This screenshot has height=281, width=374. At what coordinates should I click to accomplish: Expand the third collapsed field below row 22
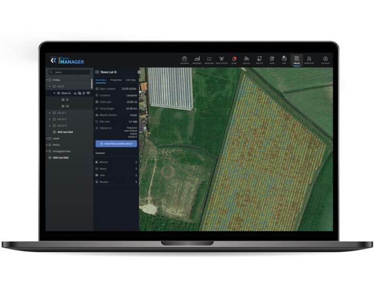coord(50,126)
